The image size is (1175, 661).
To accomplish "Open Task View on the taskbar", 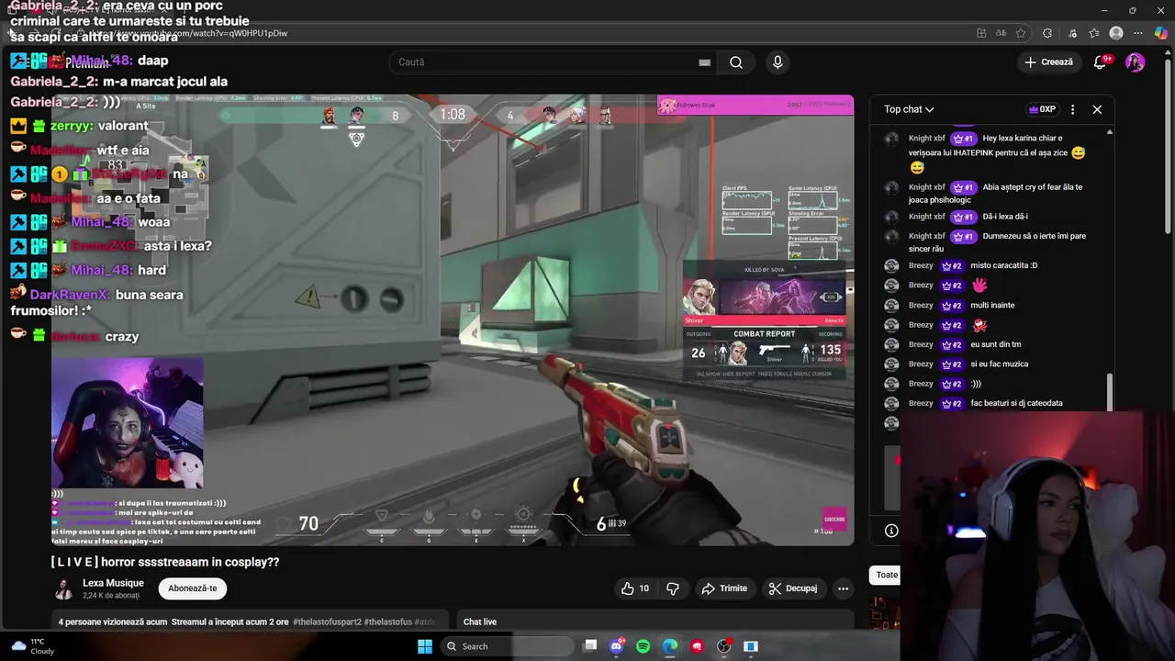I will click(590, 646).
